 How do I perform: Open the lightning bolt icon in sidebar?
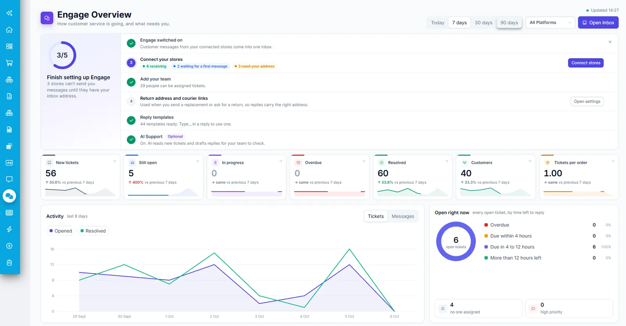(x=9, y=229)
